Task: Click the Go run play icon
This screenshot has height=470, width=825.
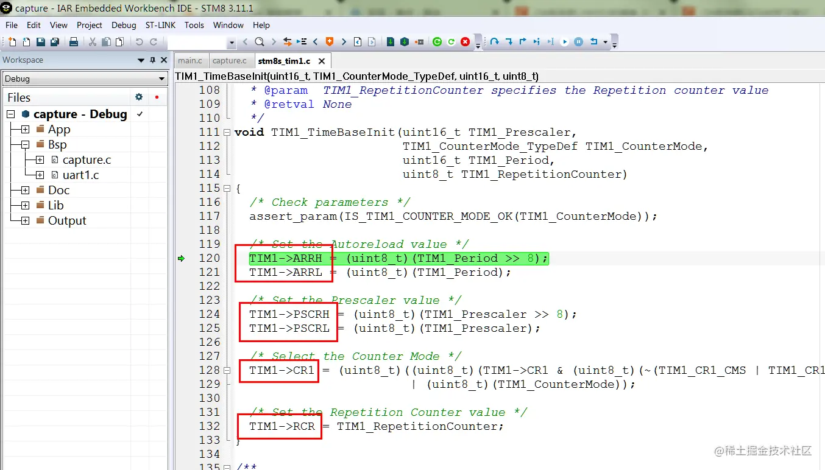Action: tap(564, 42)
